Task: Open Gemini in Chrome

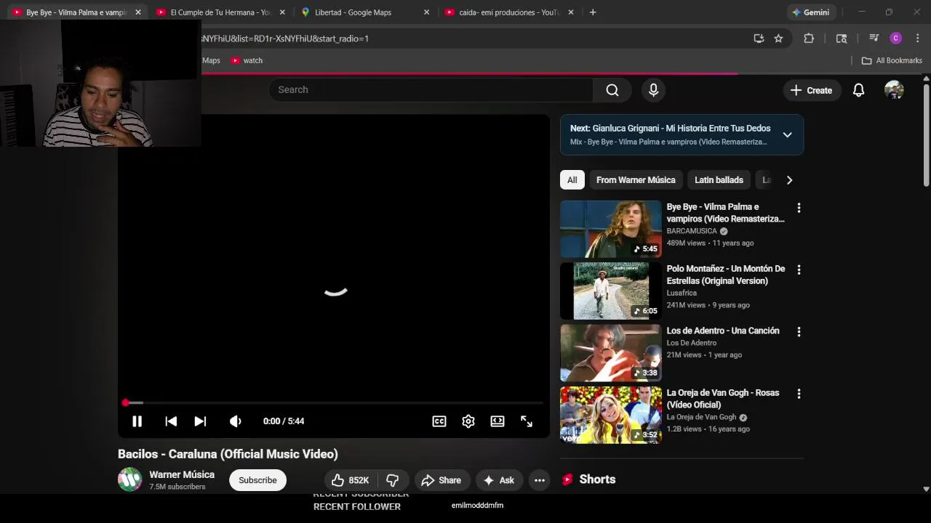Action: pos(811,12)
